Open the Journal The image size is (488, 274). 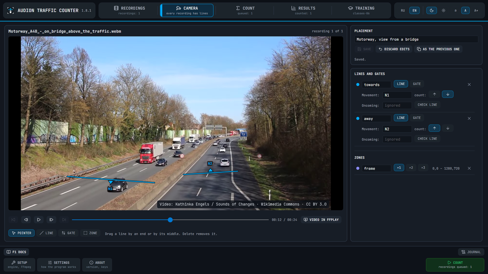471,252
